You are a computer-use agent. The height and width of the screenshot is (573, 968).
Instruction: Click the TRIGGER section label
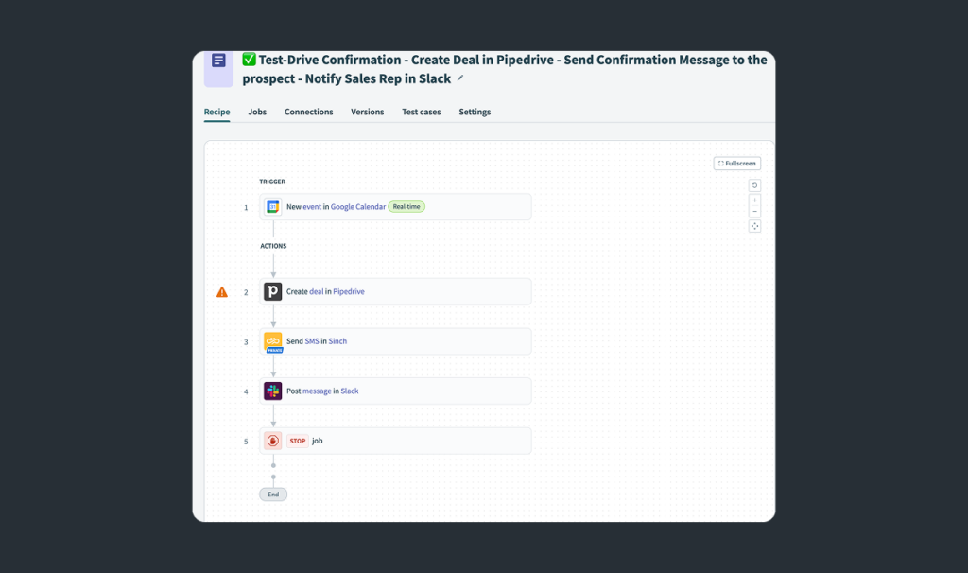pos(272,182)
